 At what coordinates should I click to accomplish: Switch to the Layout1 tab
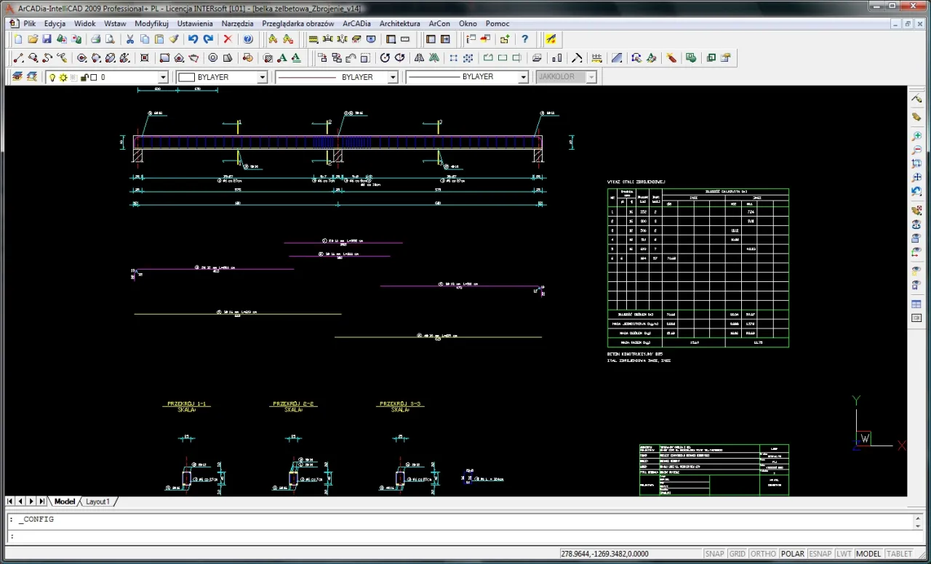click(97, 501)
